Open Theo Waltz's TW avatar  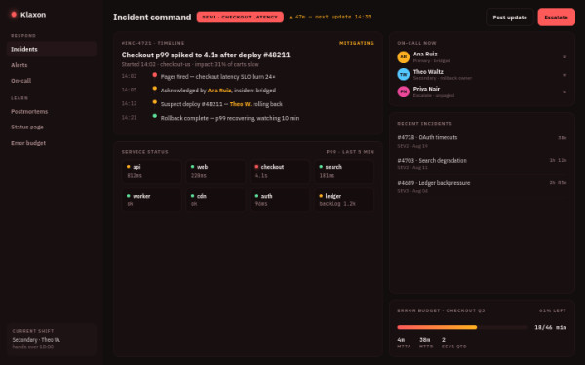click(403, 75)
